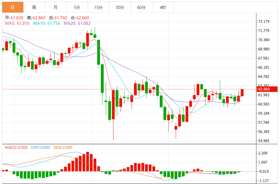Image resolution: width=280 pixels, height=184 pixels.
Task: Click the 73.179 price axis label
Action: pyautogui.click(x=264, y=21)
